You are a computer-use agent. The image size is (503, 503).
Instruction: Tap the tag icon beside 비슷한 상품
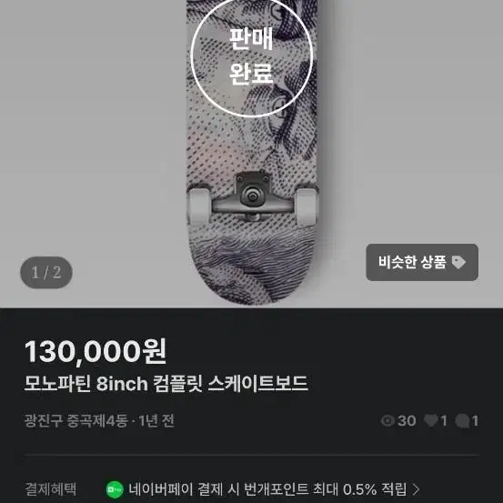point(458,262)
